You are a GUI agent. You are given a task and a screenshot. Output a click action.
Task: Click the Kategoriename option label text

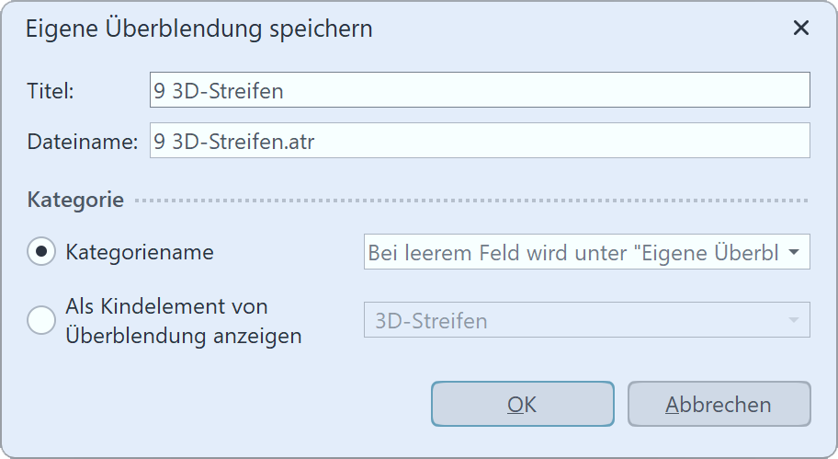[x=140, y=252]
